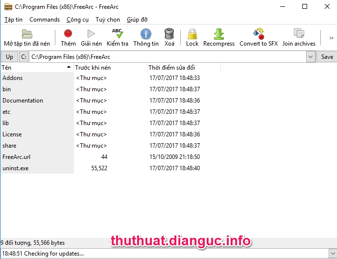The image size is (337, 259).
Task: Click the size value 55,522
Action: (x=99, y=168)
